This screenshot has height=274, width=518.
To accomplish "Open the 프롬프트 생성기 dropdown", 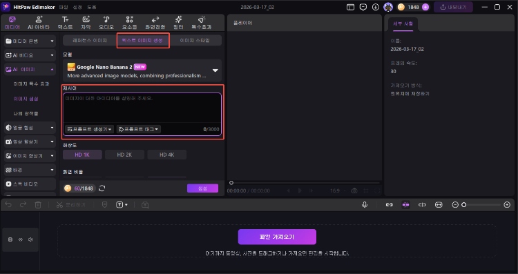I will 90,129.
